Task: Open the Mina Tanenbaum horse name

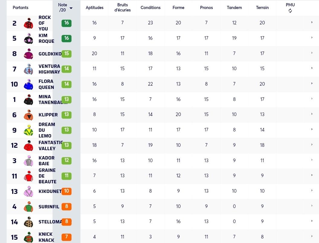Action: click(50, 99)
